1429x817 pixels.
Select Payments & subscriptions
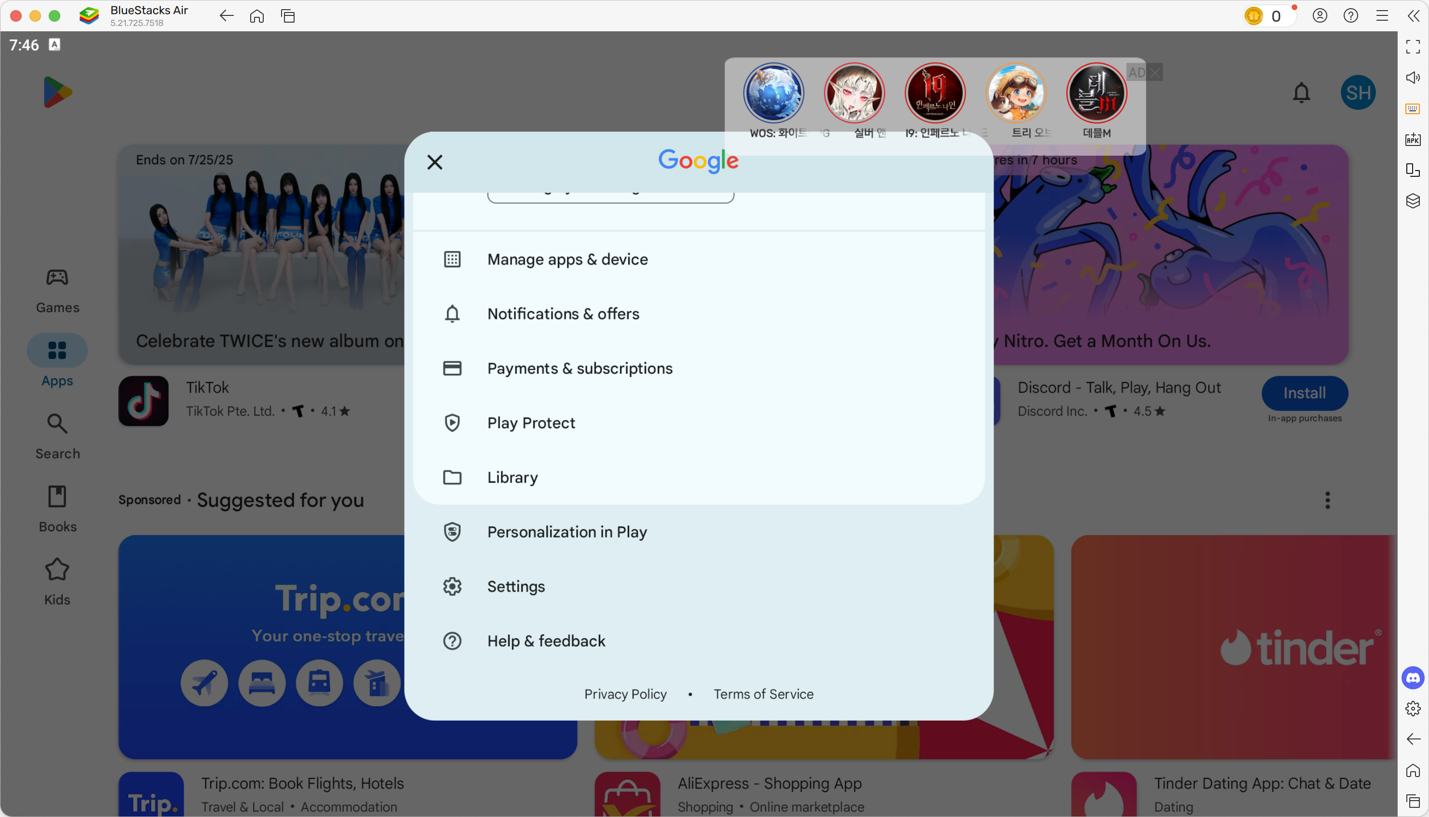[x=579, y=368]
